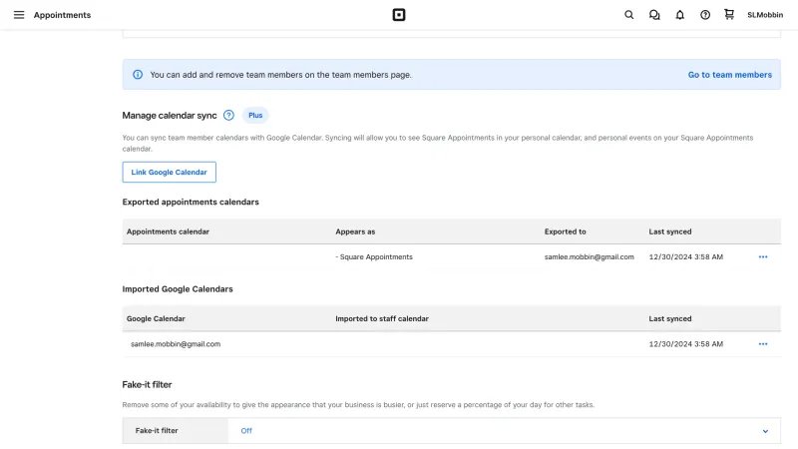The width and height of the screenshot is (798, 449).
Task: Click the Exported appointments calendars heading
Action: (x=191, y=203)
